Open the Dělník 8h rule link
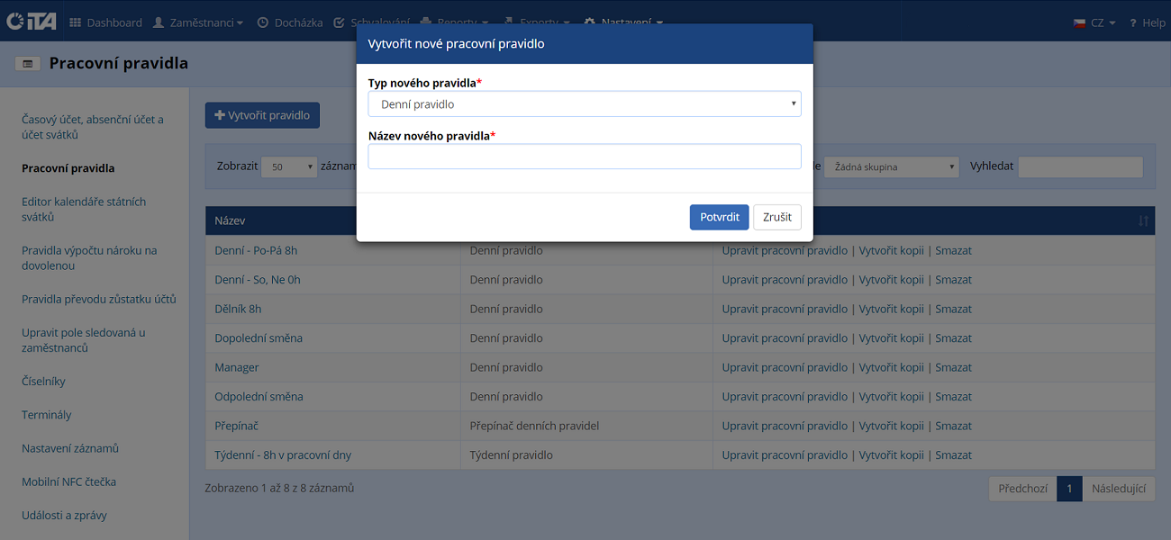Screen dimensions: 1171x540 click(x=238, y=309)
